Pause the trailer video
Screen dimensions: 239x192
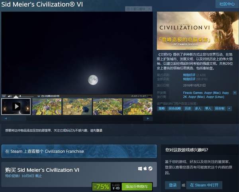pyautogui.click(x=4, y=96)
